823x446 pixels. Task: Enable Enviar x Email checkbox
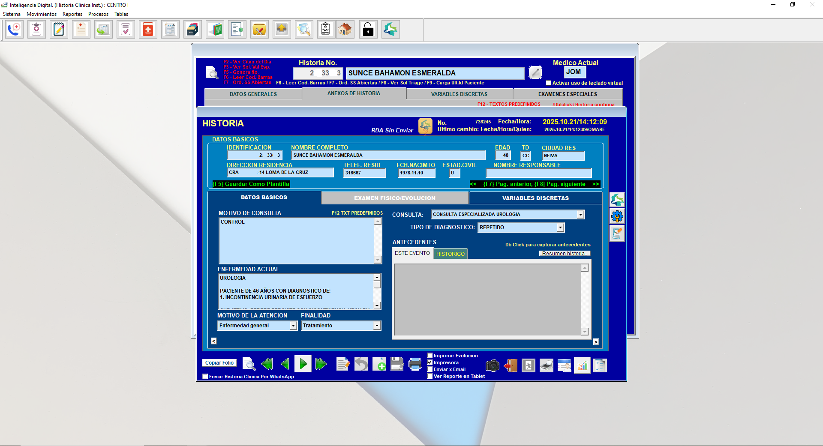click(430, 369)
